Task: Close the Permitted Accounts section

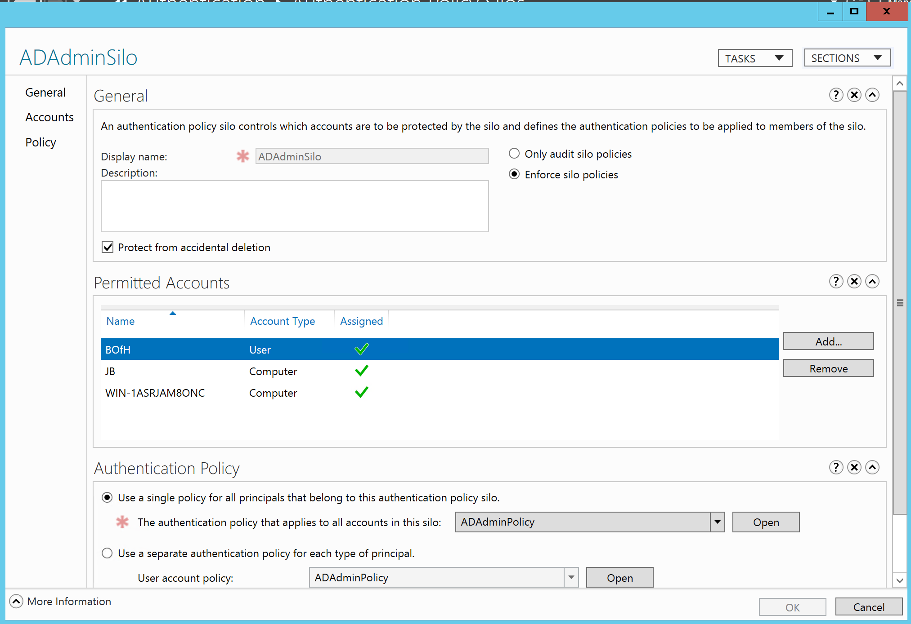Action: click(x=854, y=281)
